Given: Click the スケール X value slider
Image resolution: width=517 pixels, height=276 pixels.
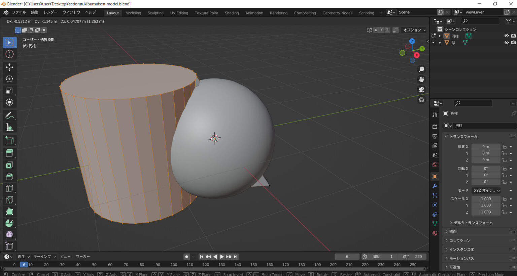Looking at the screenshot, I should (486, 198).
